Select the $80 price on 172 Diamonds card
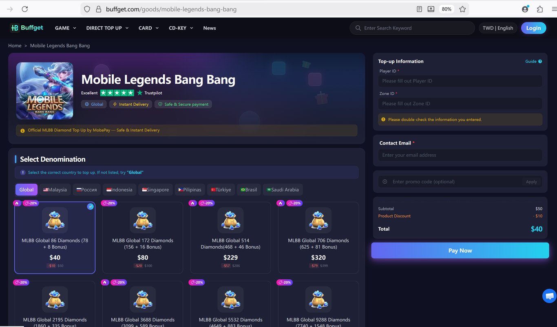The width and height of the screenshot is (557, 327). point(143,258)
